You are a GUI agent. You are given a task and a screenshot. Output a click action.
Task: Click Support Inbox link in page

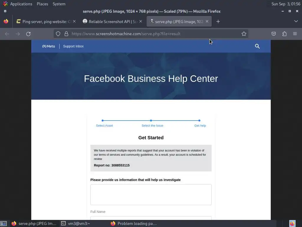pos(73,46)
